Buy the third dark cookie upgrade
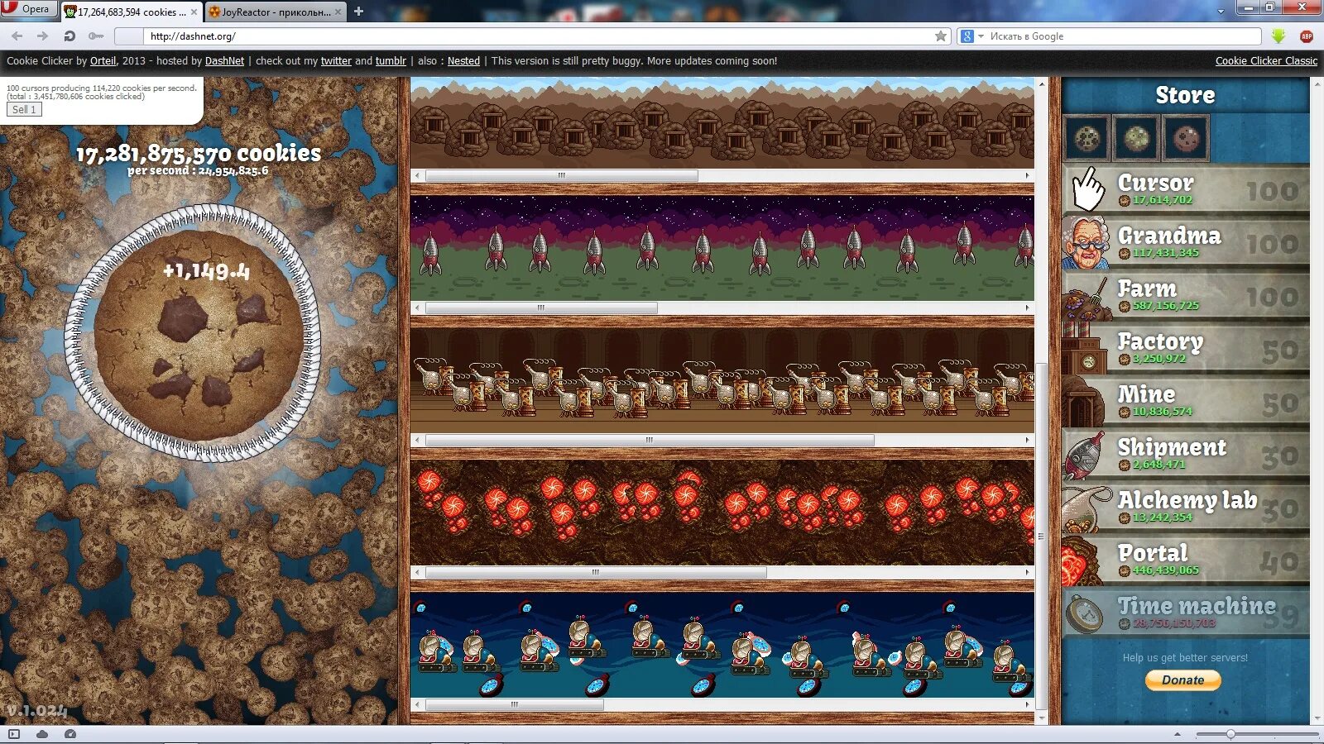1324x744 pixels. tap(1186, 137)
